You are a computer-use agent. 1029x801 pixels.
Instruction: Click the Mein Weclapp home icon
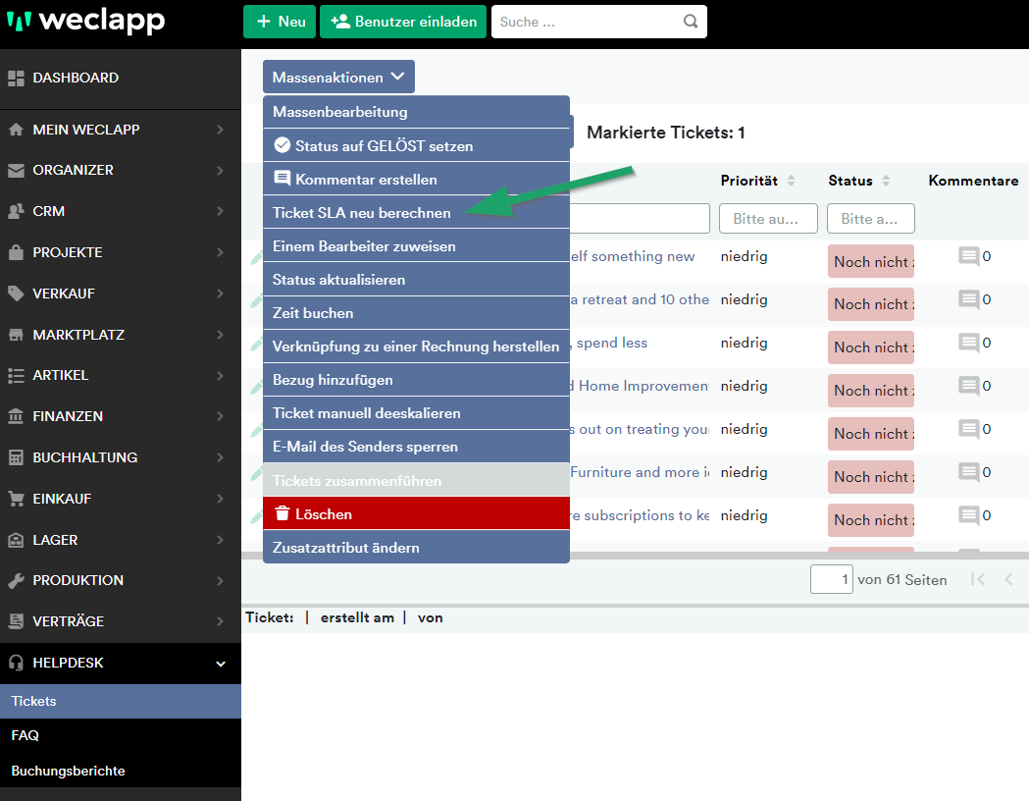click(16, 130)
